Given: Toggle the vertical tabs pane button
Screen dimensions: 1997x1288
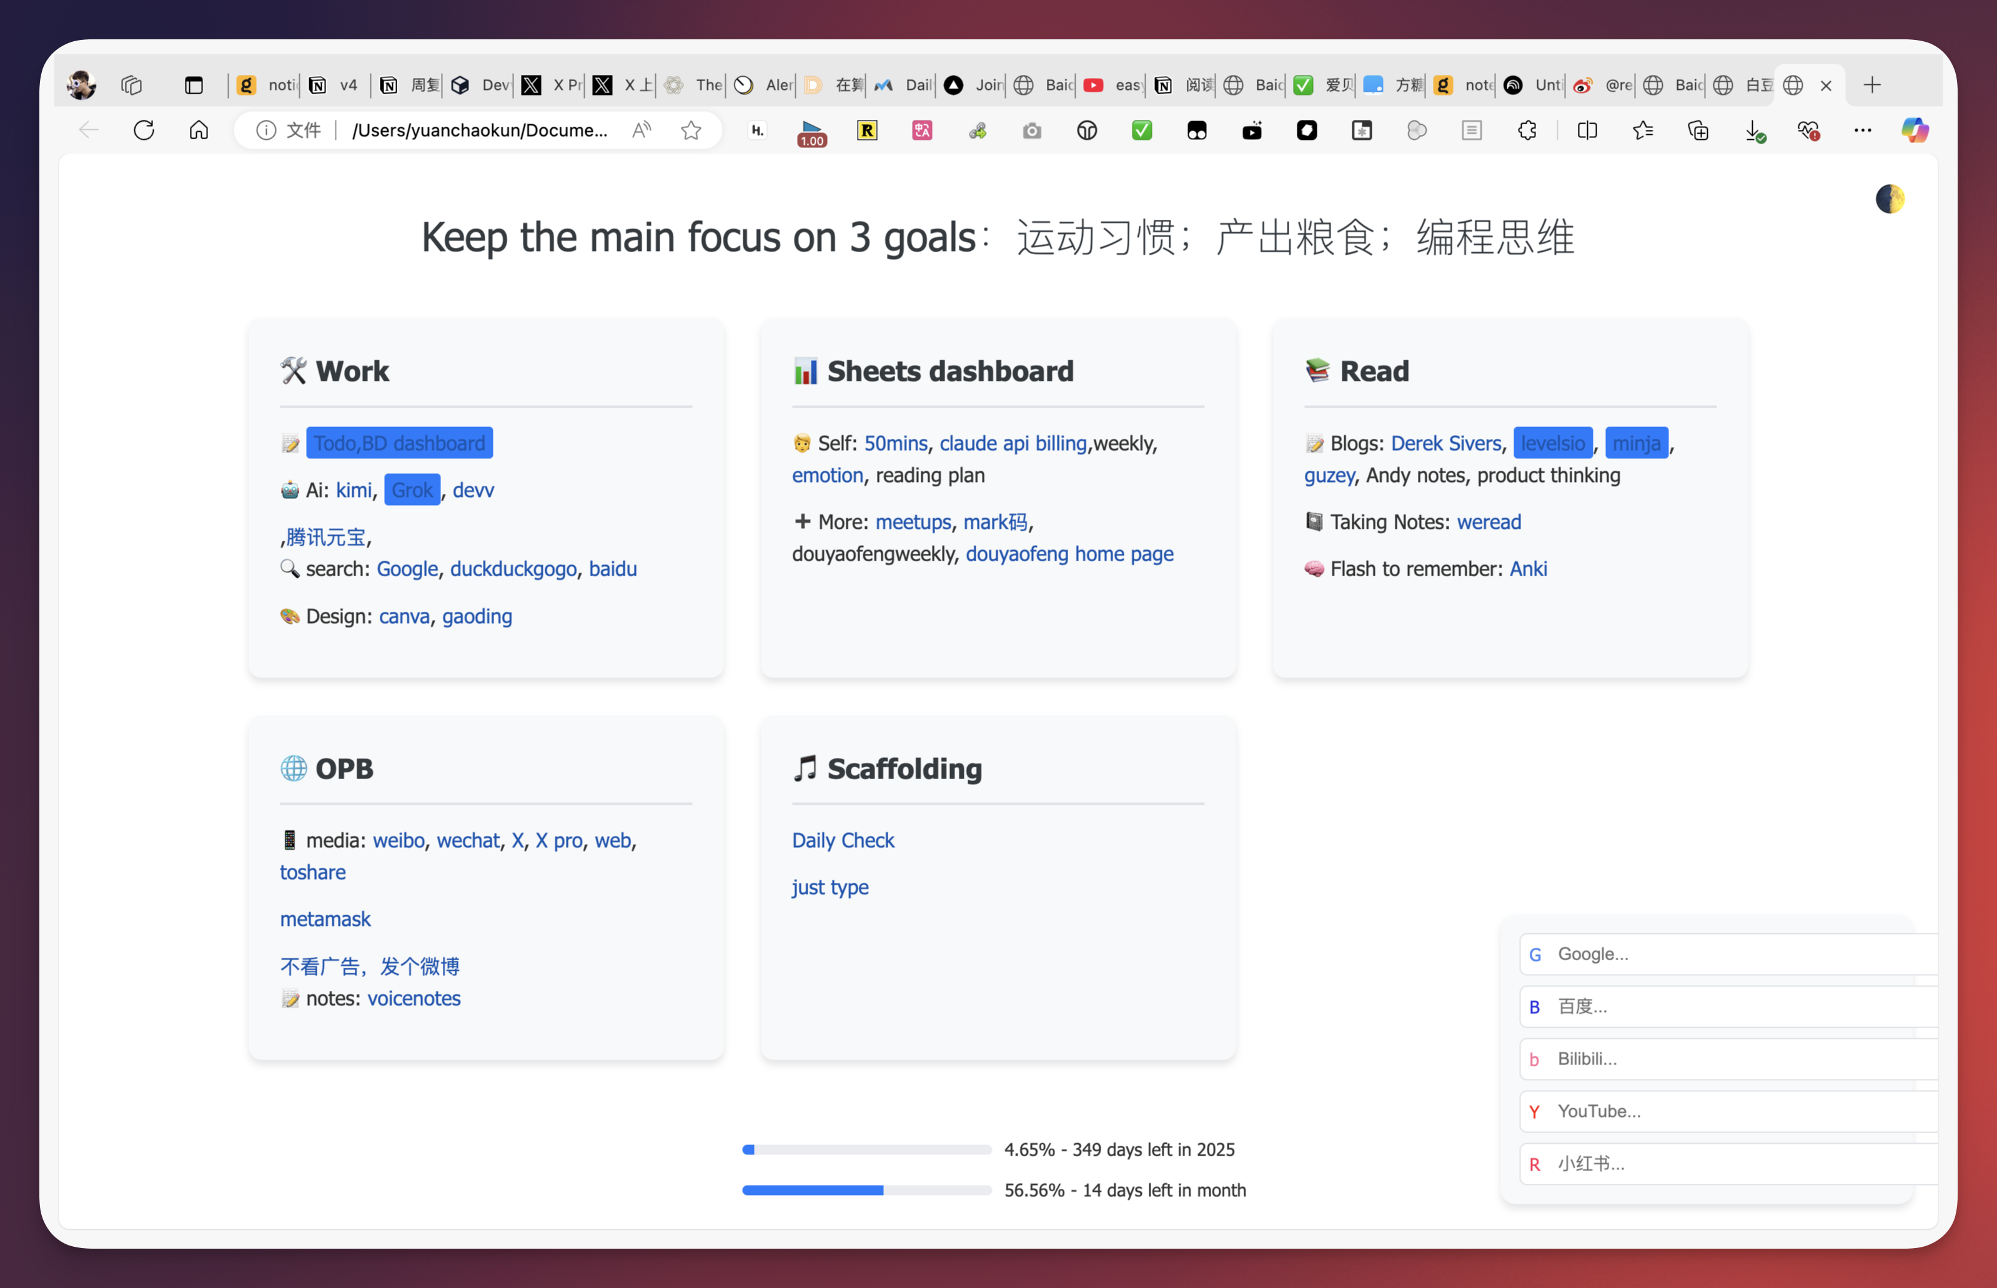Looking at the screenshot, I should click(194, 86).
